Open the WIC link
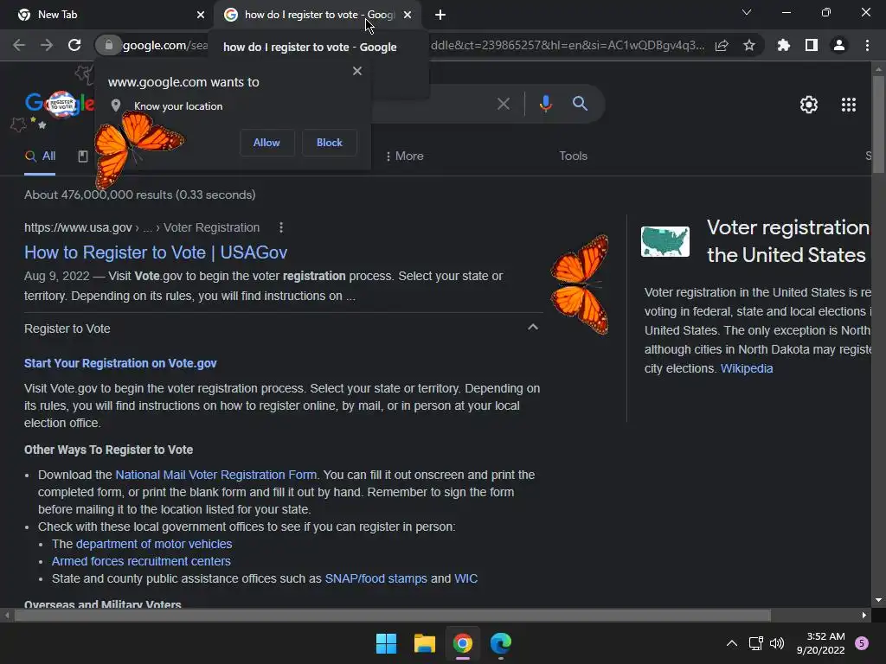 tap(465, 578)
